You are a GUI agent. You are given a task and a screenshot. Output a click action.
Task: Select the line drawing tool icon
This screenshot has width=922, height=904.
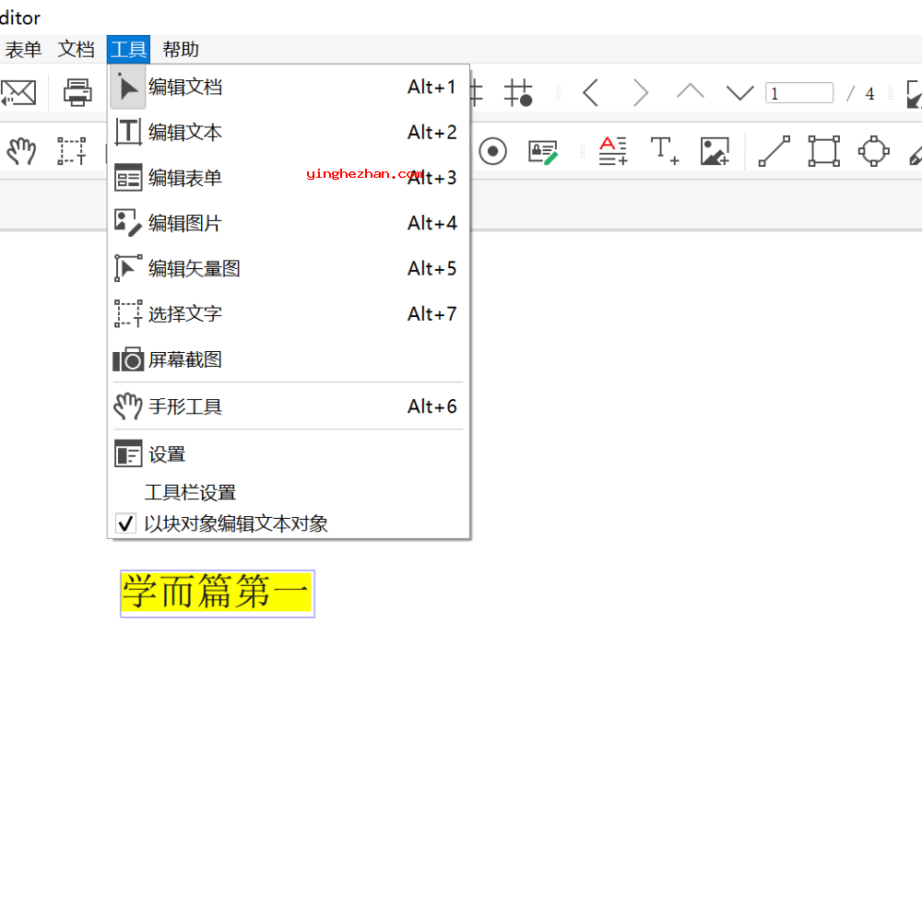point(774,151)
